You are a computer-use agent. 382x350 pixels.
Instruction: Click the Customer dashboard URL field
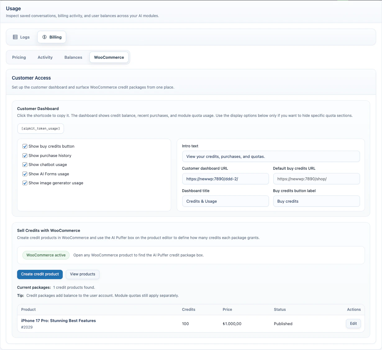click(x=225, y=179)
